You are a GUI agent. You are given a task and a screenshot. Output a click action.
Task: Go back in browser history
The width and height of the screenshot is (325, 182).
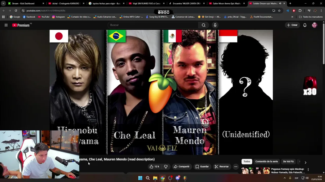(4, 11)
